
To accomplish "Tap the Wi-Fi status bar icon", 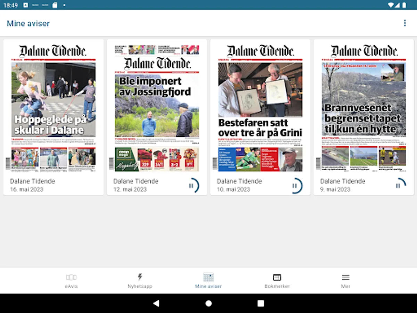I will 391,5.
